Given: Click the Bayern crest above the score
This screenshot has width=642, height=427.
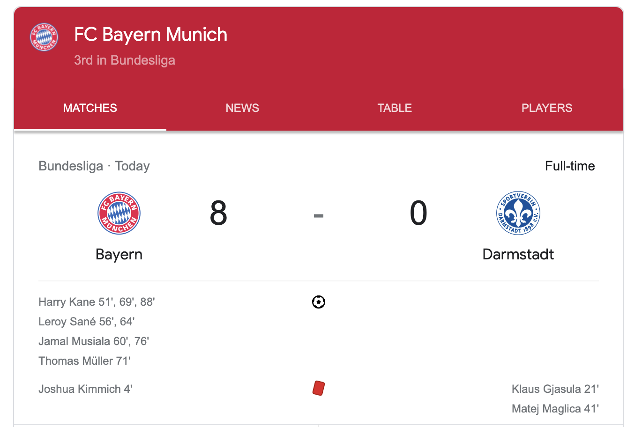Looking at the screenshot, I should [x=119, y=213].
